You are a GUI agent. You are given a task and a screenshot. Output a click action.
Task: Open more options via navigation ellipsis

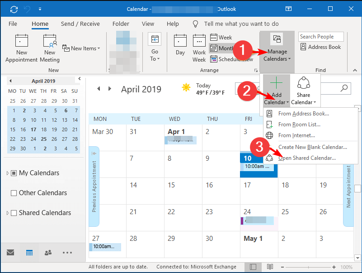[67, 253]
